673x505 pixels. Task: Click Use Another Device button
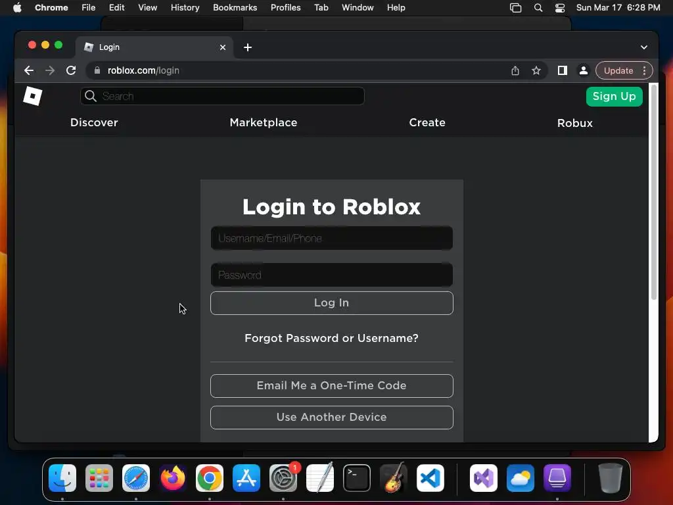[x=332, y=418]
